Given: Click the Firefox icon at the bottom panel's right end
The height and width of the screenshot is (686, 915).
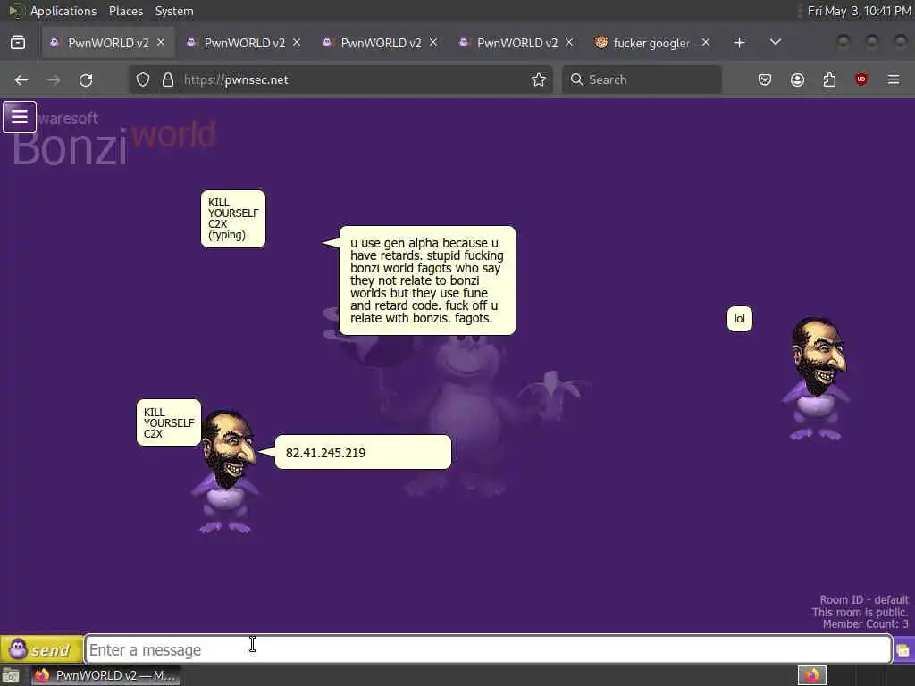Looking at the screenshot, I should point(812,675).
